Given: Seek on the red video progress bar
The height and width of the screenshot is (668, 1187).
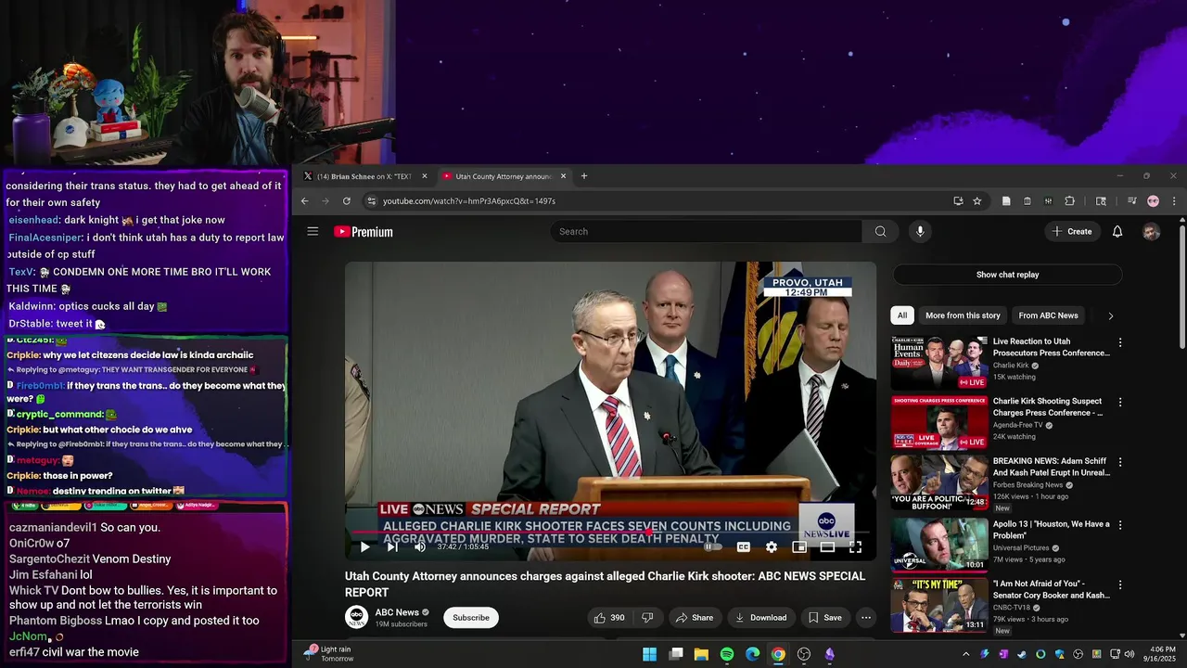Looking at the screenshot, I should (x=610, y=533).
